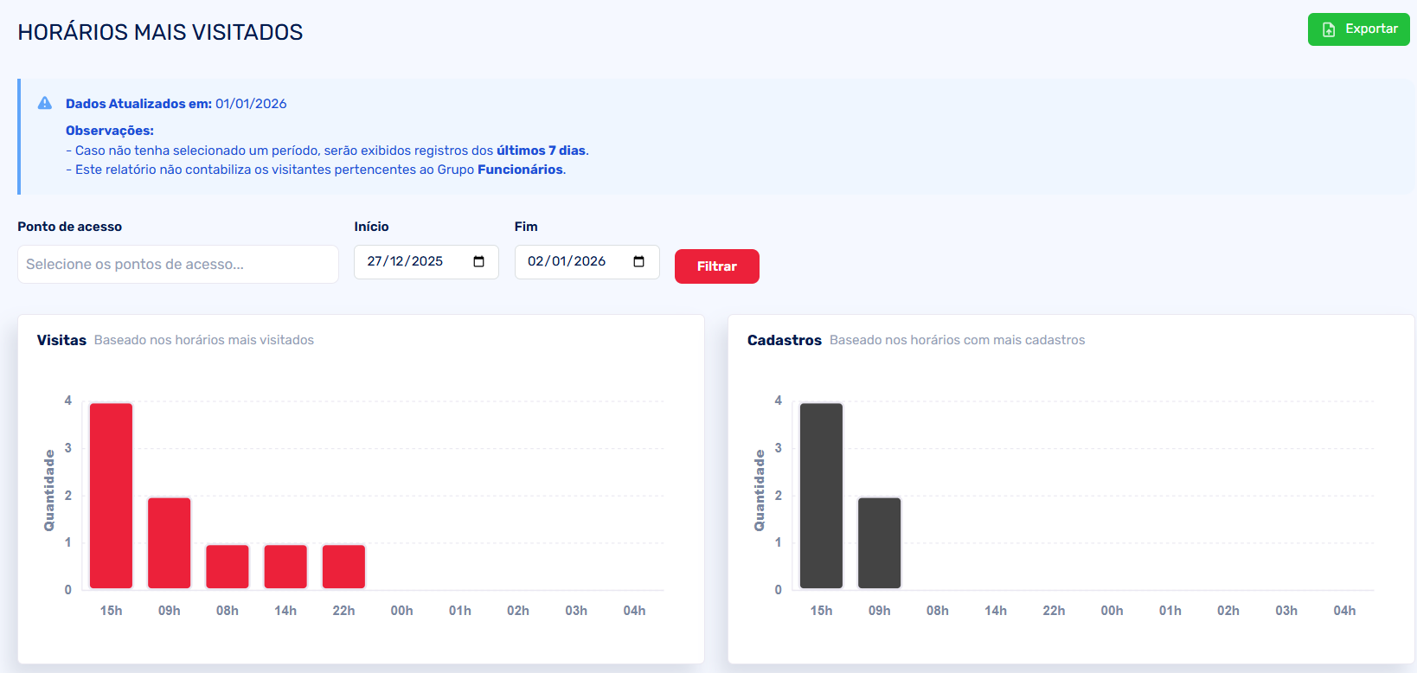
Task: Click the Visitas chart title
Action: pos(61,340)
